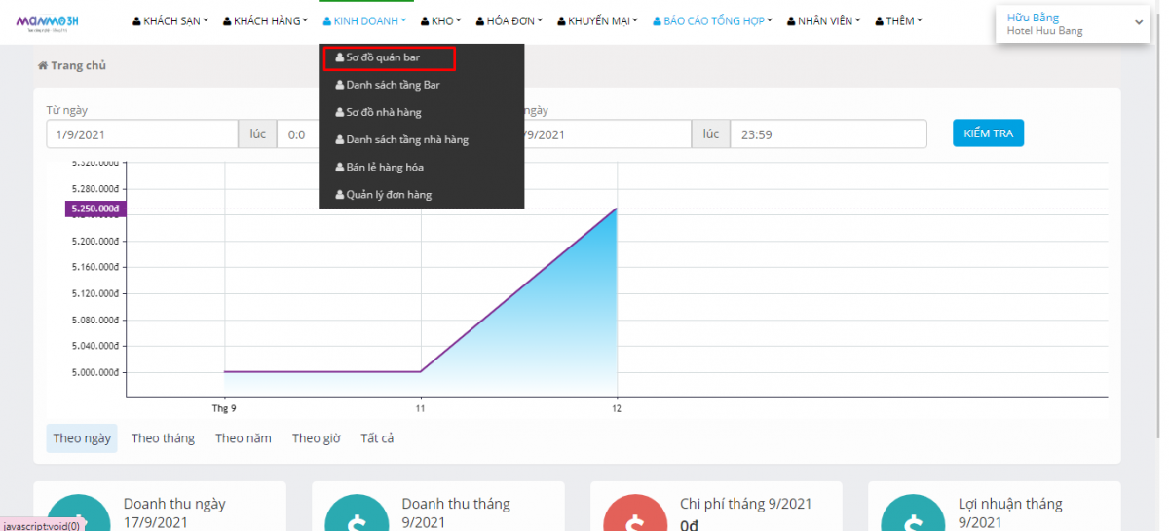Select the Theo ngày chart filter
The image size is (1169, 531).
tap(82, 438)
